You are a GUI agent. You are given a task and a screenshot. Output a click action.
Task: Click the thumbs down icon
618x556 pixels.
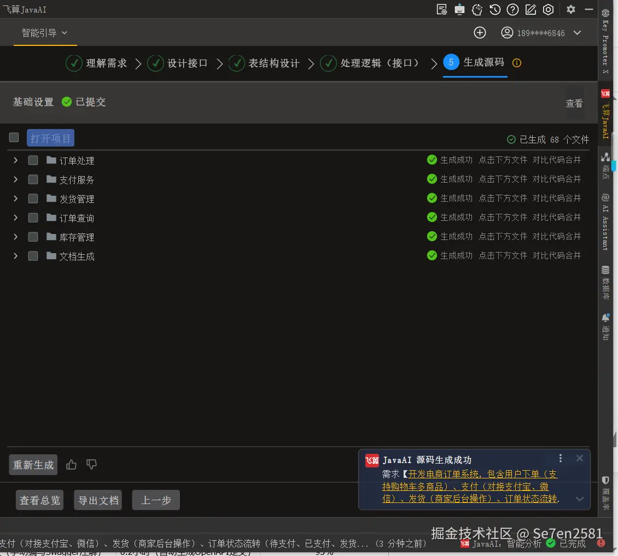91,465
